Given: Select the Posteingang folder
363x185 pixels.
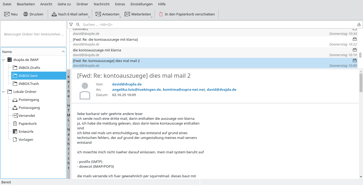Looking at the screenshot, I should (x=29, y=100).
